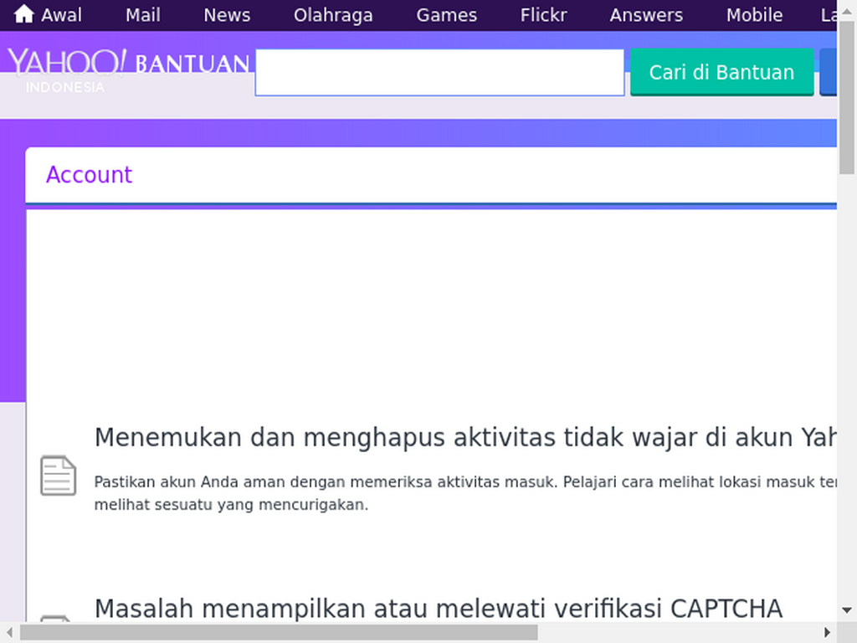
Task: Click the vertical scrollbar thumb
Action: (847, 97)
